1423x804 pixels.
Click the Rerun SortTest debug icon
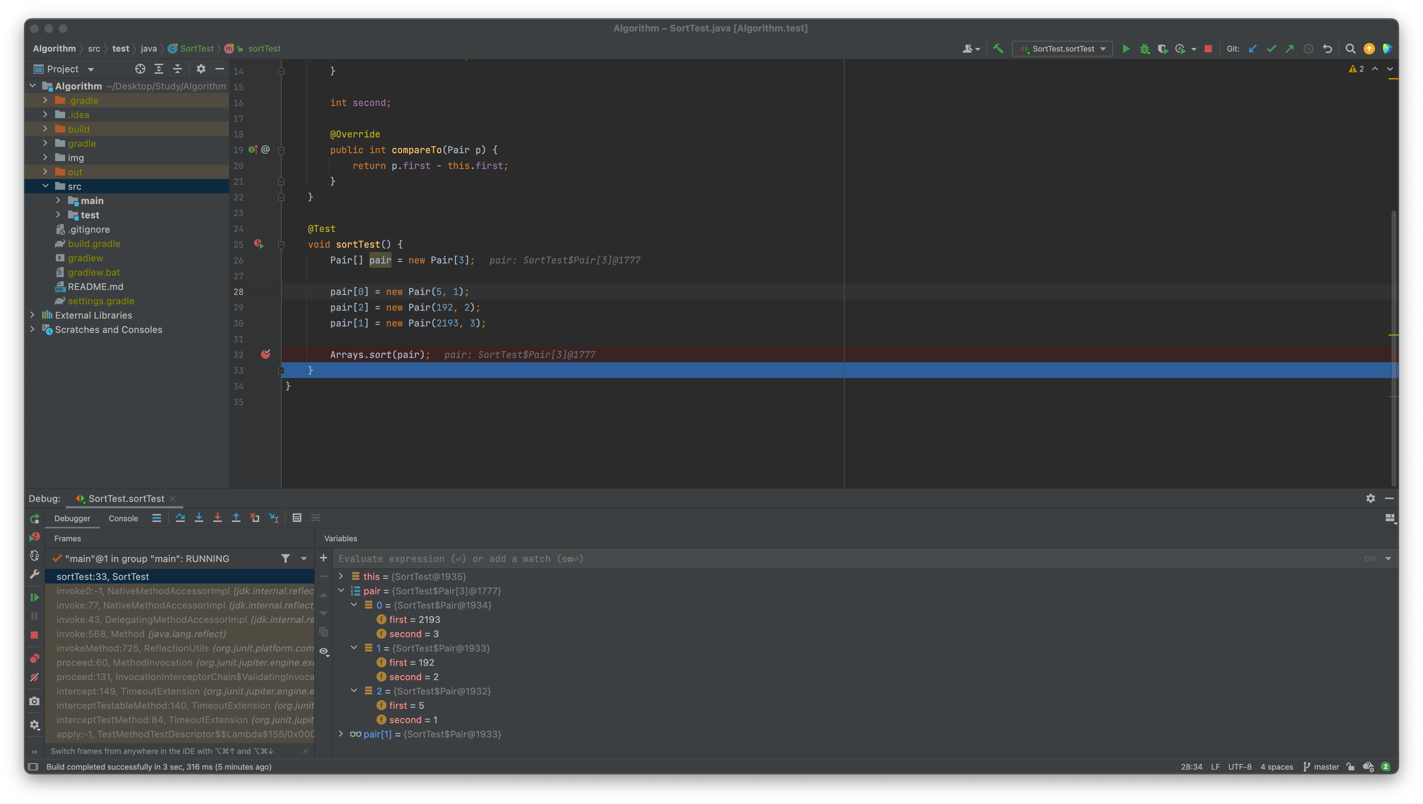point(34,518)
